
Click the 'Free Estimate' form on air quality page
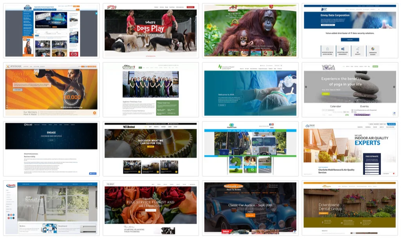point(372,164)
